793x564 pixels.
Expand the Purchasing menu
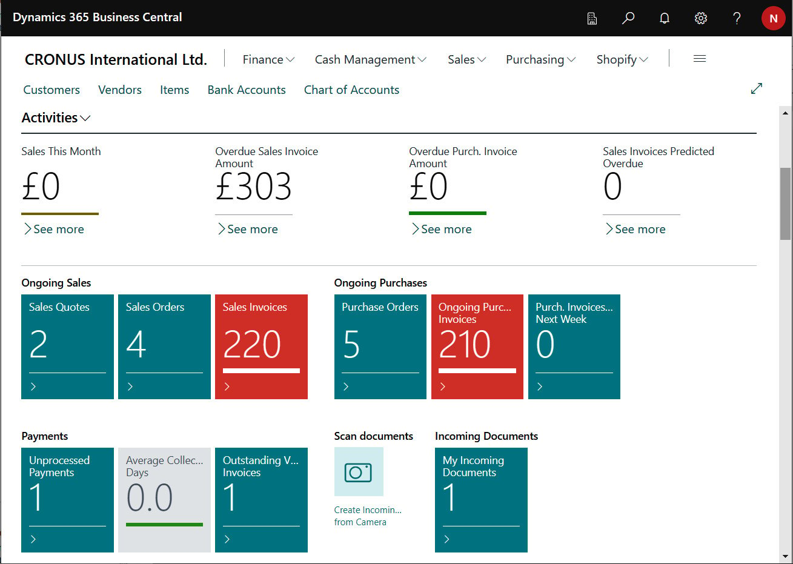541,59
